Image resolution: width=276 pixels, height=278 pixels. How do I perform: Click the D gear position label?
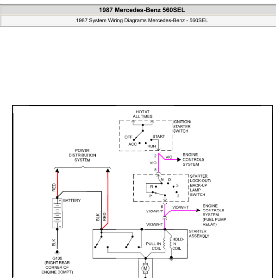(x=169, y=180)
